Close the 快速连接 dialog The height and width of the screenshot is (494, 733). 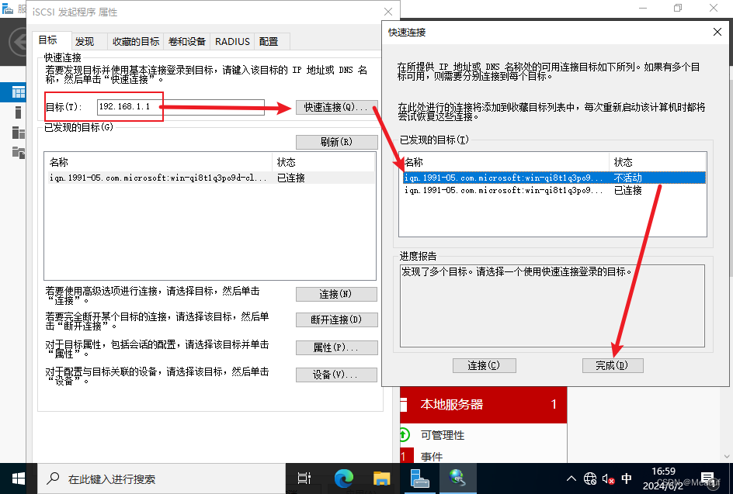tap(717, 32)
